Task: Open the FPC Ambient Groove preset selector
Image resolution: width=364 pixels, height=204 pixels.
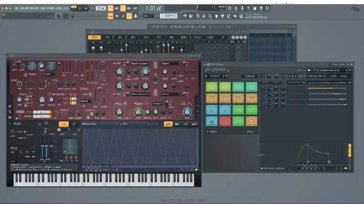Action: (x=329, y=70)
